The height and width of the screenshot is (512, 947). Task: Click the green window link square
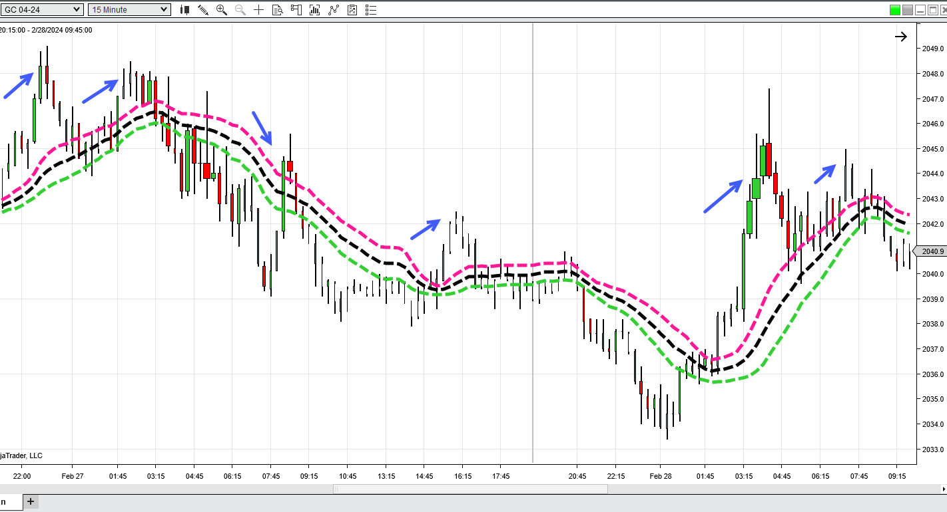pyautogui.click(x=895, y=10)
